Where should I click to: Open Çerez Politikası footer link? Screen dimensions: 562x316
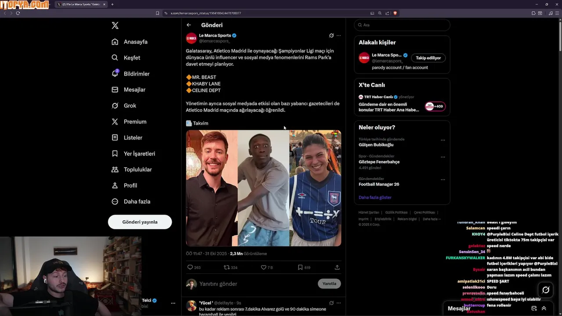[425, 212]
